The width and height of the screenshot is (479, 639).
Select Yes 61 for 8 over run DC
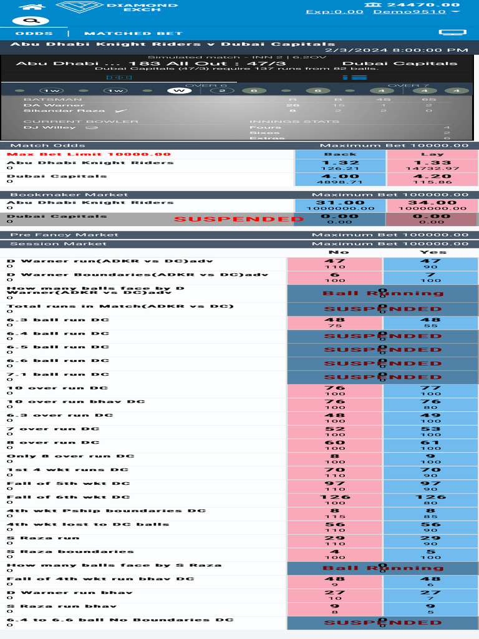pyautogui.click(x=431, y=446)
